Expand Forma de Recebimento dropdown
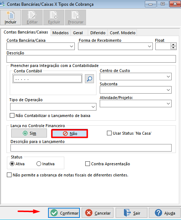The height and width of the screenshot is (220, 181). 150,46
